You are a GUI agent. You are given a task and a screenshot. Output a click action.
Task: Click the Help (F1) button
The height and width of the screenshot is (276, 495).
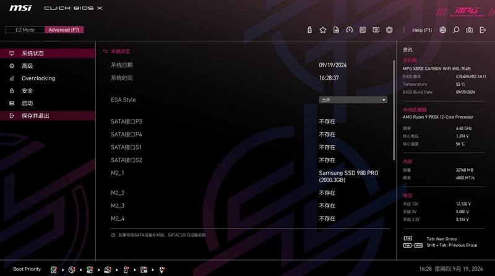[422, 30]
